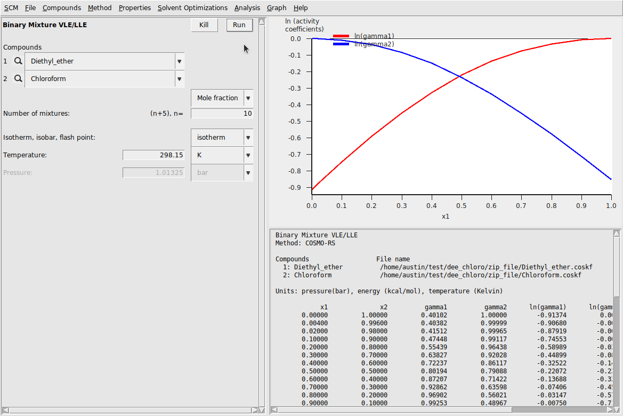Search compounds for slot 2 (Chloroform)

(18, 79)
